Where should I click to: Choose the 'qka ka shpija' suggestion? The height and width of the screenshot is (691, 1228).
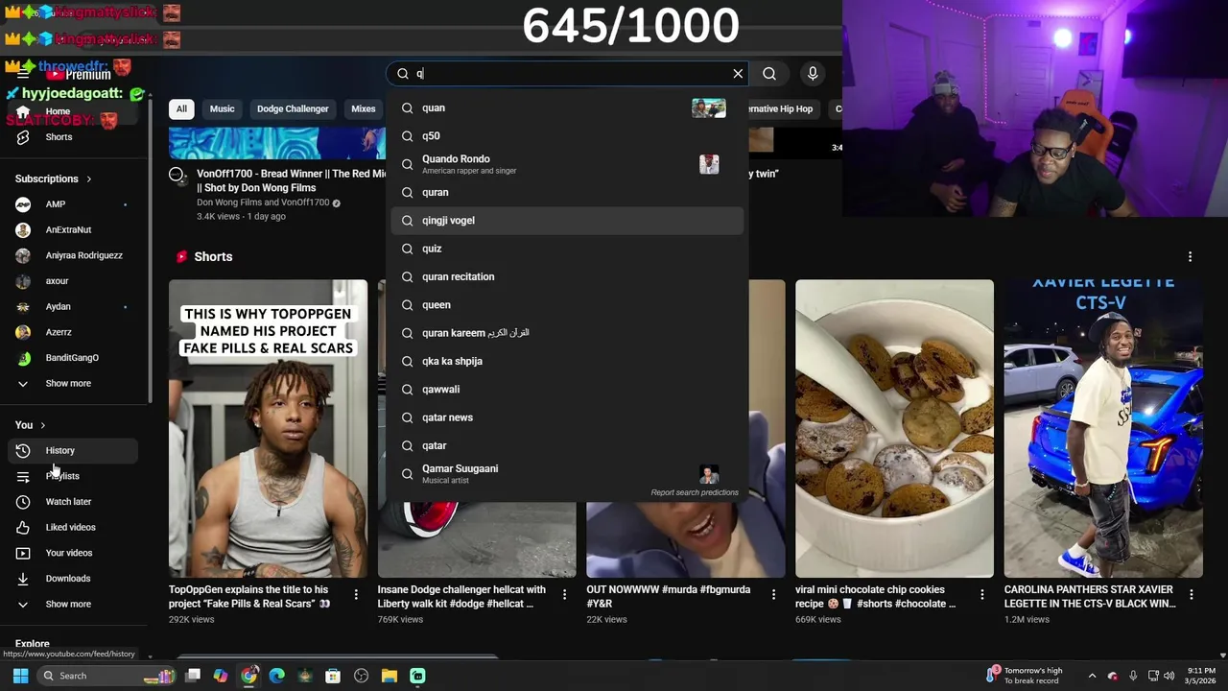[567, 361]
